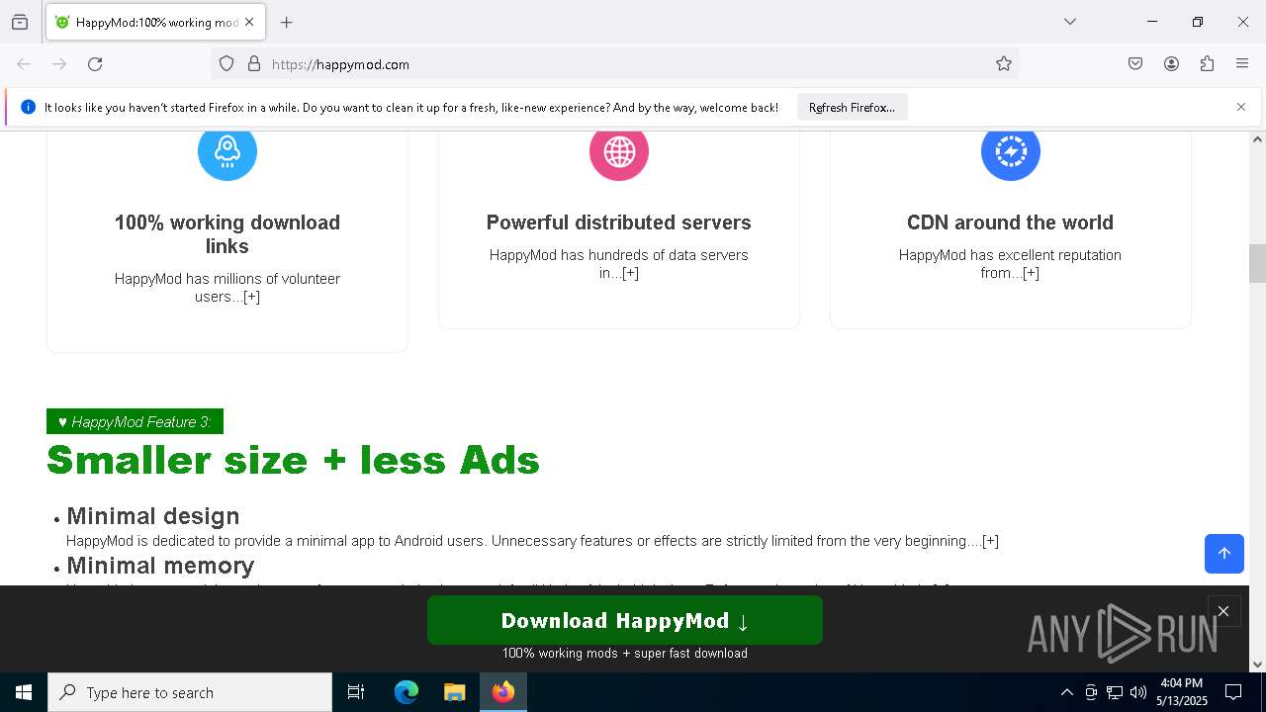The height and width of the screenshot is (712, 1266).
Task: Select the HappyMod browser tab
Action: click(x=154, y=22)
